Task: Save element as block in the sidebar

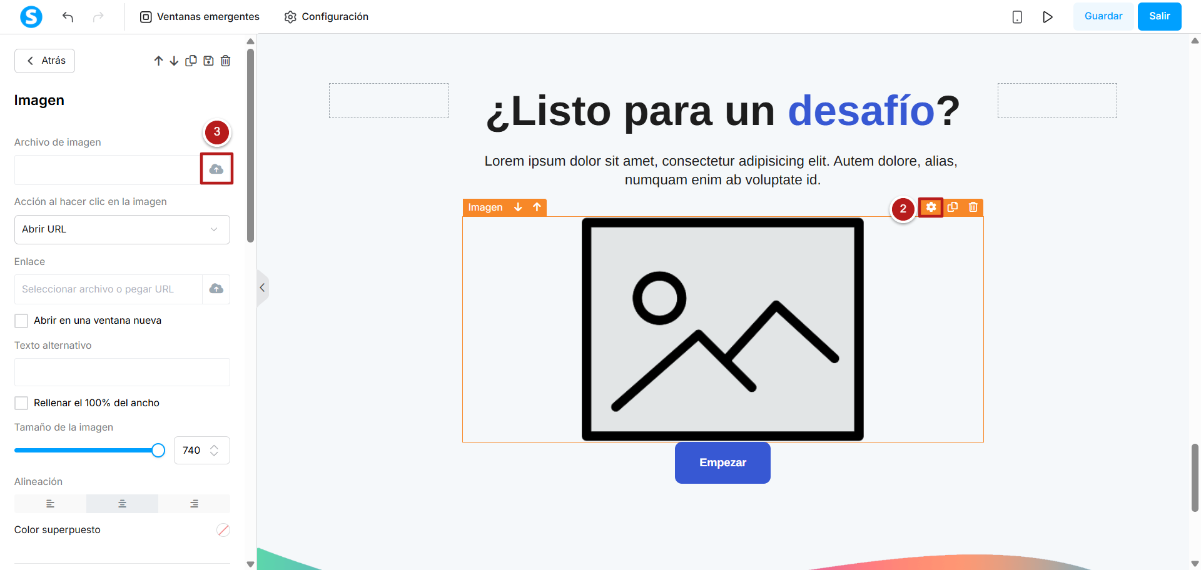Action: pos(209,61)
